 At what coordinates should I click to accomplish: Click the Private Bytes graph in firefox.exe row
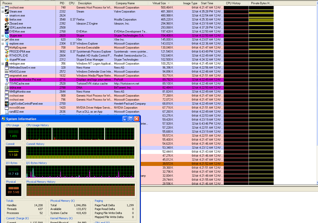click(x=261, y=20)
